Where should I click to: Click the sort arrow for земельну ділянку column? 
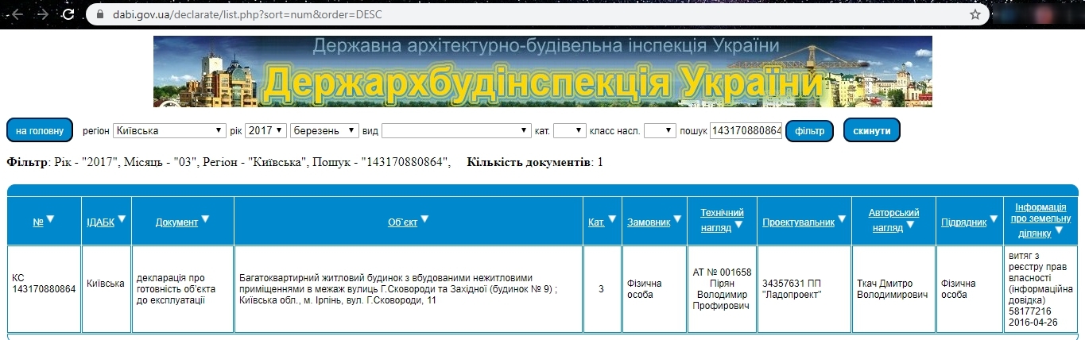(1060, 230)
